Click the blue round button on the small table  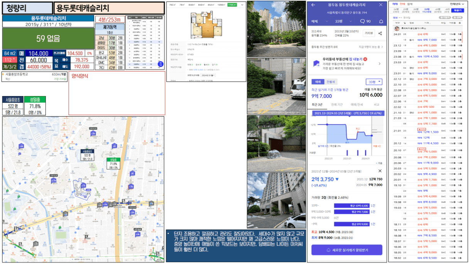click(161, 64)
